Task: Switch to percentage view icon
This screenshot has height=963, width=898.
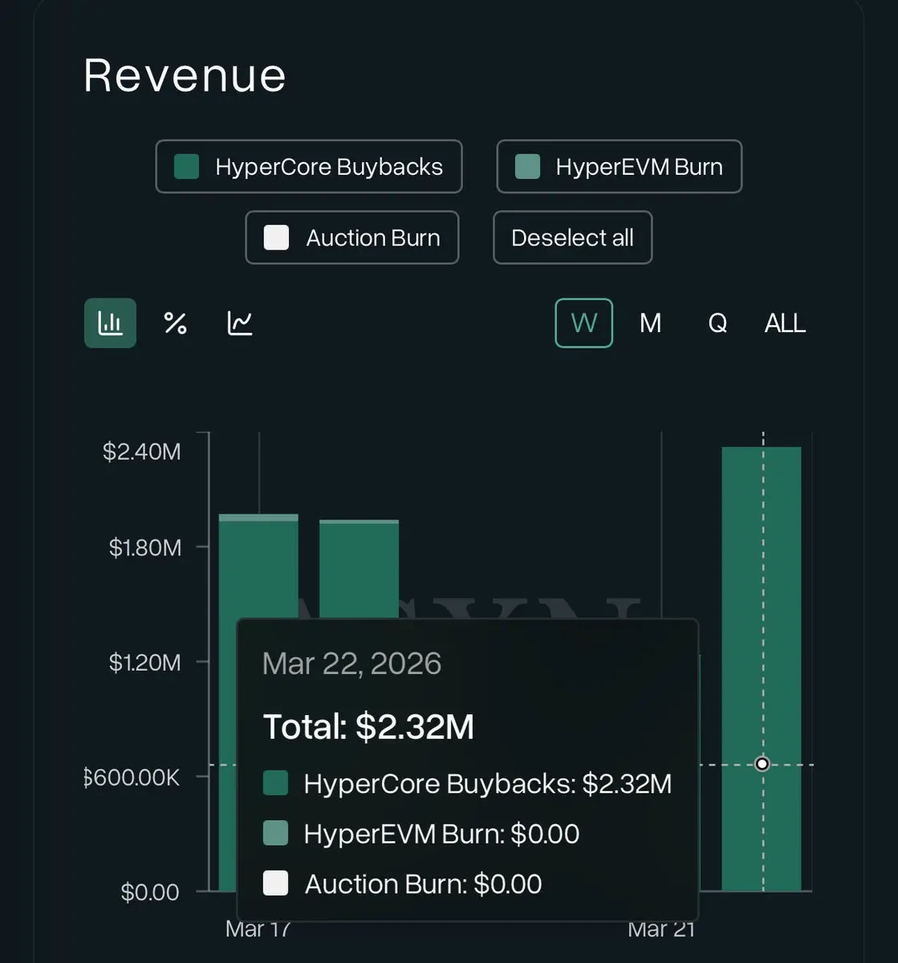Action: tap(175, 323)
